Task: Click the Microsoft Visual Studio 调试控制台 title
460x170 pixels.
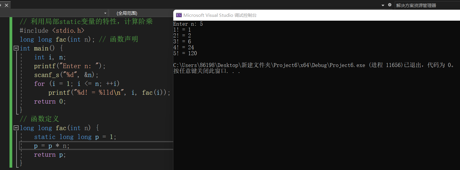Action: 220,15
